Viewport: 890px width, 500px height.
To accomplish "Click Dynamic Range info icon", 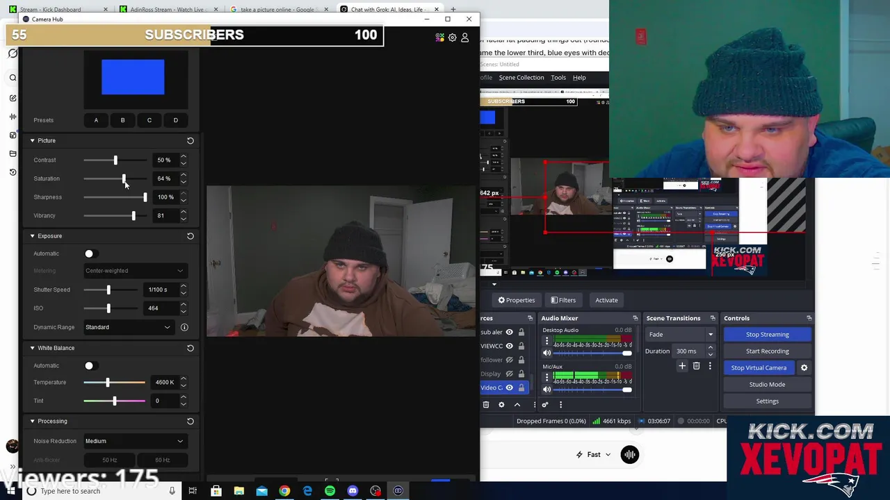I will (x=184, y=327).
